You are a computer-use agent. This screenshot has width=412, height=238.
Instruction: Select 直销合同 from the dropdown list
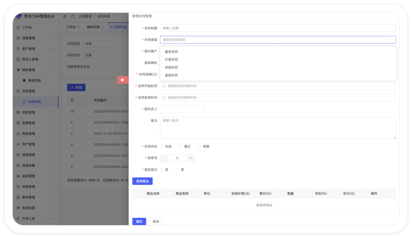click(x=278, y=75)
